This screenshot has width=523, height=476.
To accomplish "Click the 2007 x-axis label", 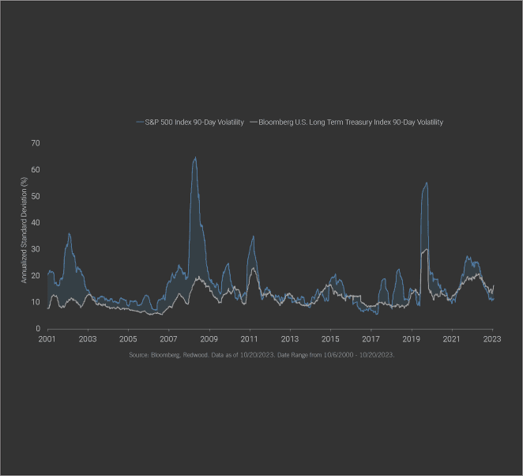I will [168, 339].
